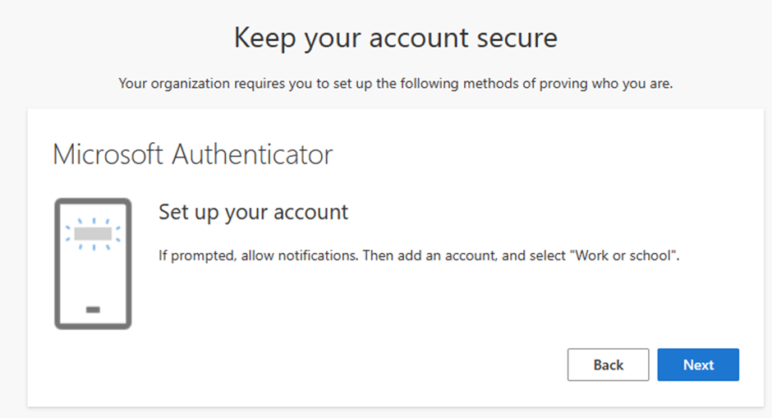Click the home button on phone graphic
Image resolution: width=772 pixels, height=418 pixels.
coord(93,310)
